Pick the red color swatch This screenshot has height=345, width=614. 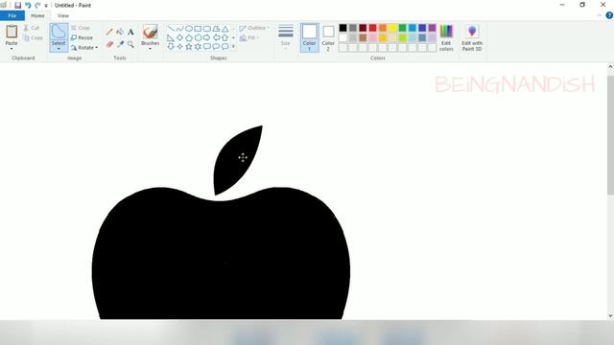tap(373, 28)
